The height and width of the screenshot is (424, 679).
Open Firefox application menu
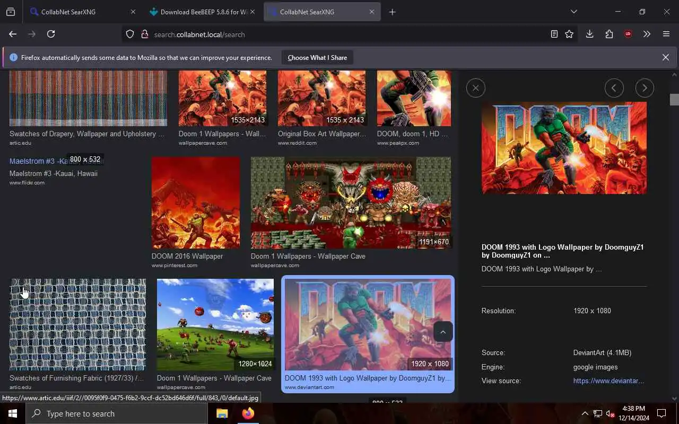(x=666, y=34)
